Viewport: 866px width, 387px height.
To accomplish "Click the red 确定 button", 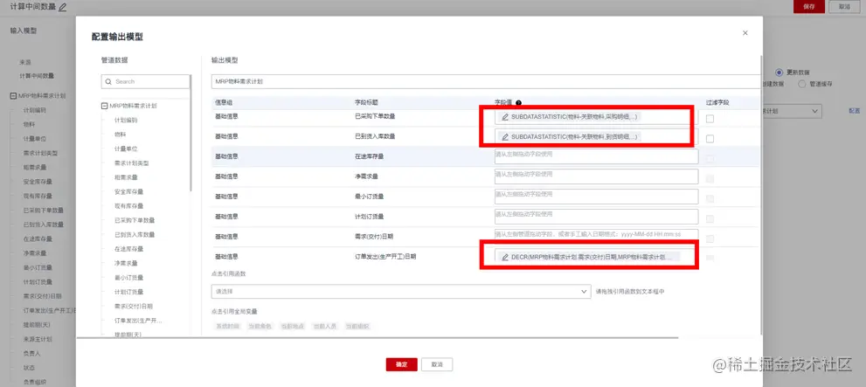I will click(x=401, y=364).
